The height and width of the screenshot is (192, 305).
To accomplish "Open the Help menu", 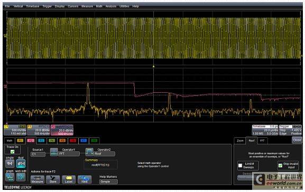I will pyautogui.click(x=135, y=6).
